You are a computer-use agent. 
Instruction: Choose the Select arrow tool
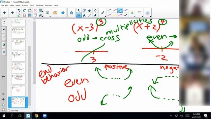click(79, 10)
